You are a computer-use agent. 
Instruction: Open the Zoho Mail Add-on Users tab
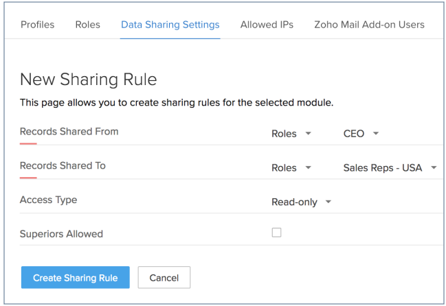coord(369,25)
